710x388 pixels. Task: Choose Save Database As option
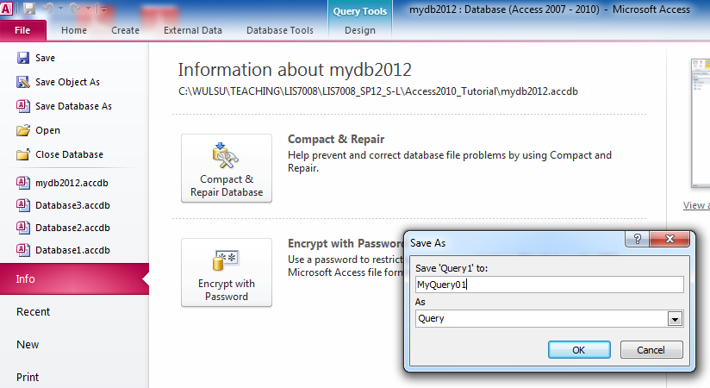pos(73,106)
